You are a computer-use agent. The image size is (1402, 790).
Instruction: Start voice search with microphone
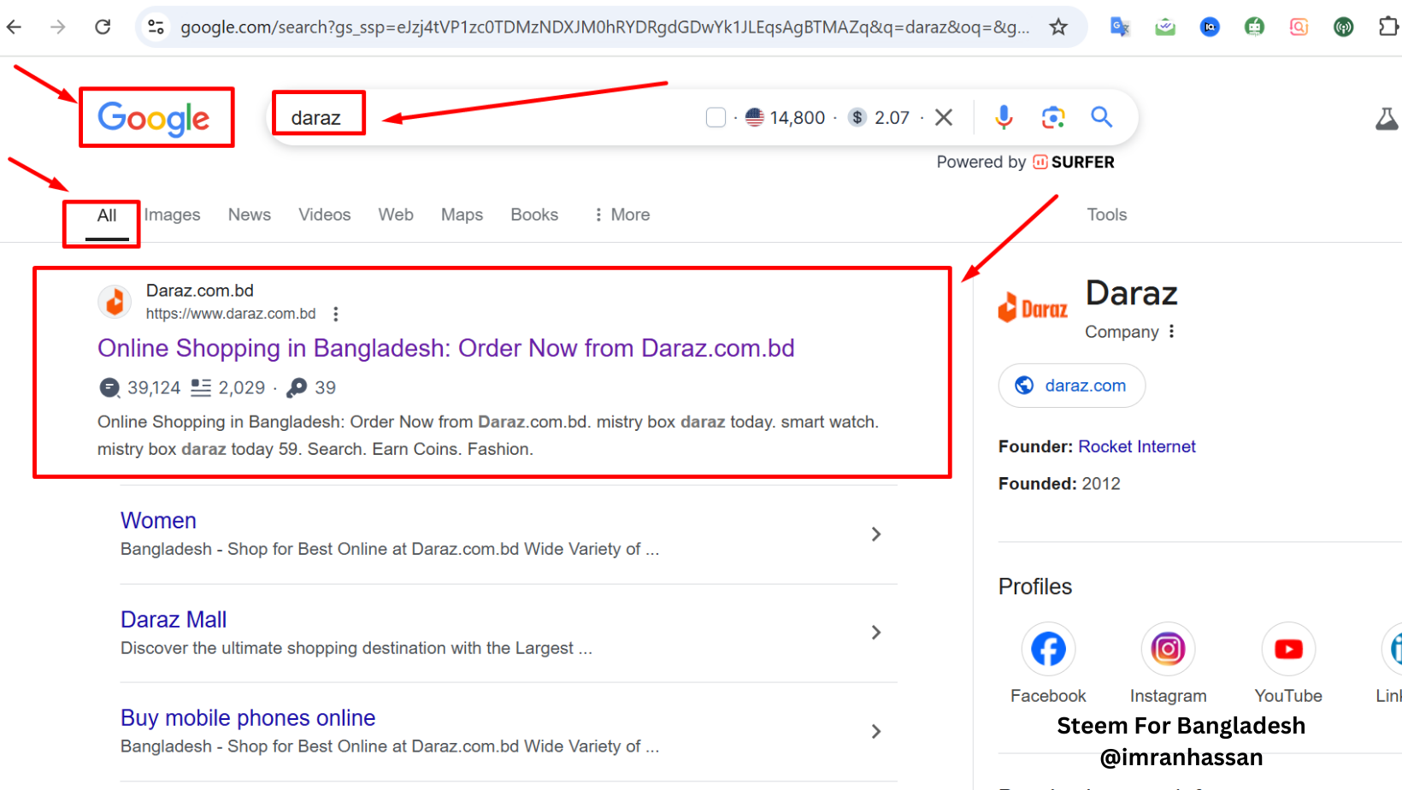click(x=1004, y=117)
